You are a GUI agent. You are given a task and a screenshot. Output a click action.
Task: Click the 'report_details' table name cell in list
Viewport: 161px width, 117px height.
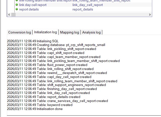pyautogui.click(x=83, y=9)
